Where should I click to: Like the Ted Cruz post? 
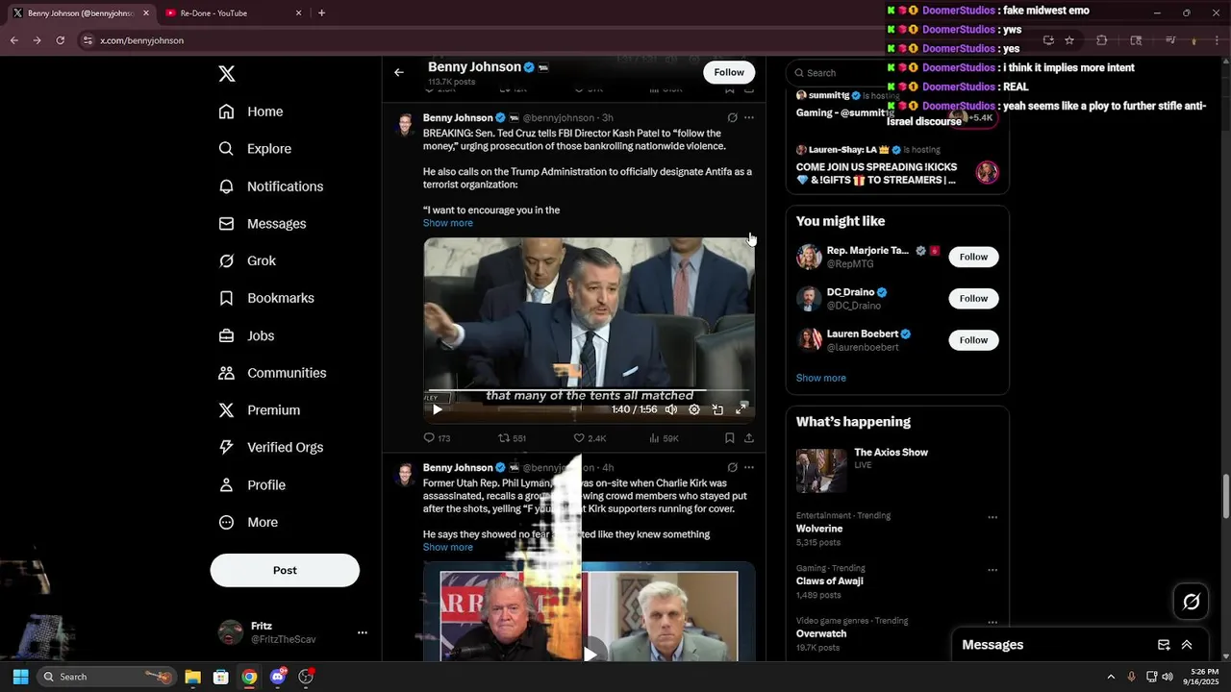[x=590, y=438]
